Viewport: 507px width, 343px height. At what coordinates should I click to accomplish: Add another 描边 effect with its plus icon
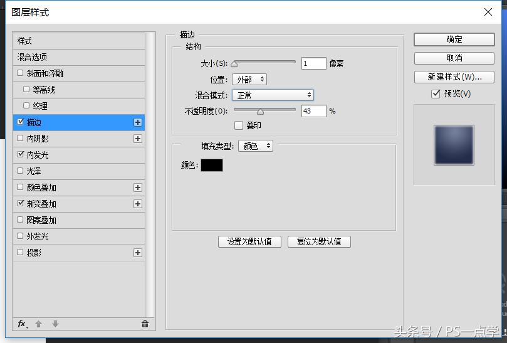[x=138, y=122]
